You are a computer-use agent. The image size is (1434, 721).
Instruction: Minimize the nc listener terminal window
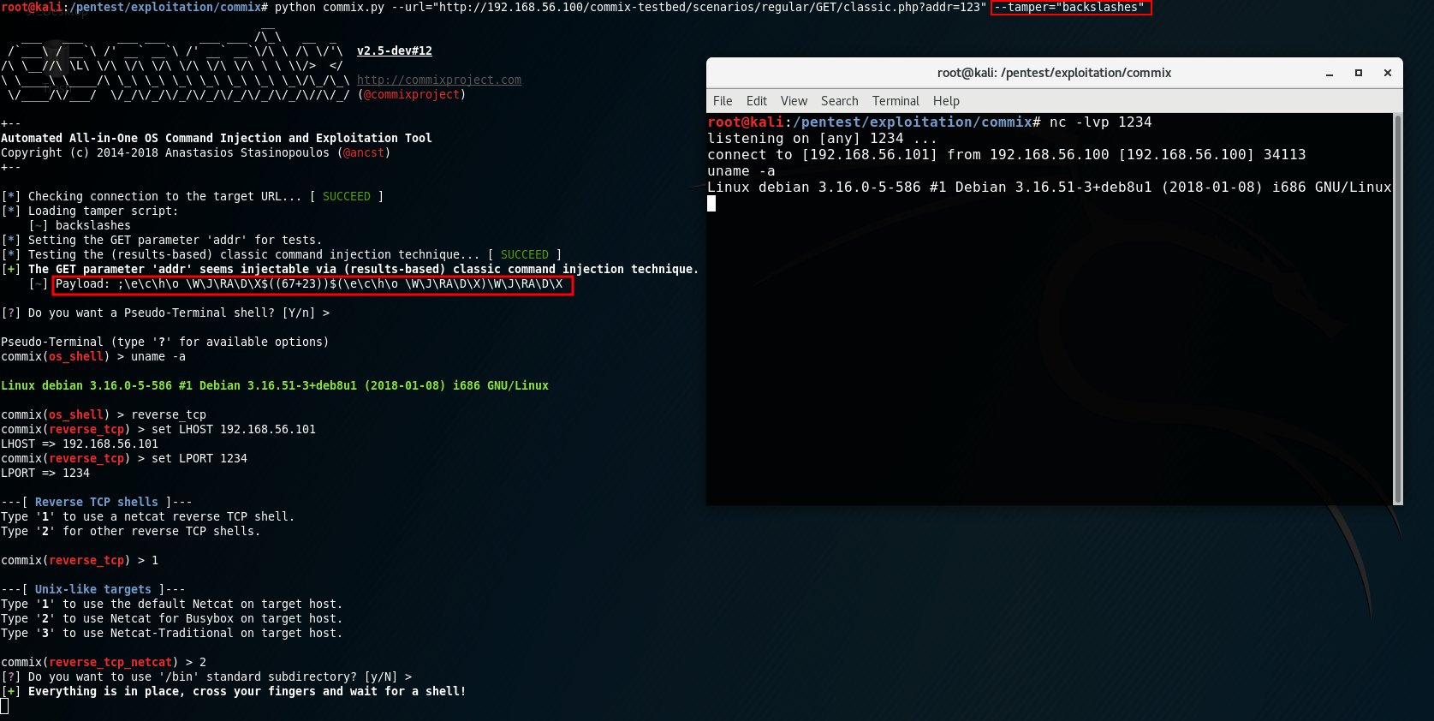[x=1330, y=74]
